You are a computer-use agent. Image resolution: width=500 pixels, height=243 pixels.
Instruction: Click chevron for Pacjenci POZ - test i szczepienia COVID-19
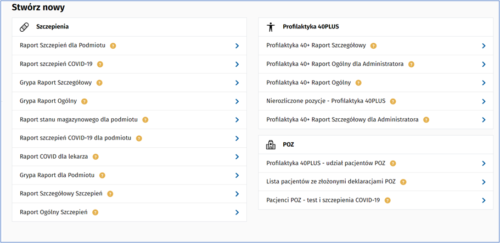click(x=484, y=200)
